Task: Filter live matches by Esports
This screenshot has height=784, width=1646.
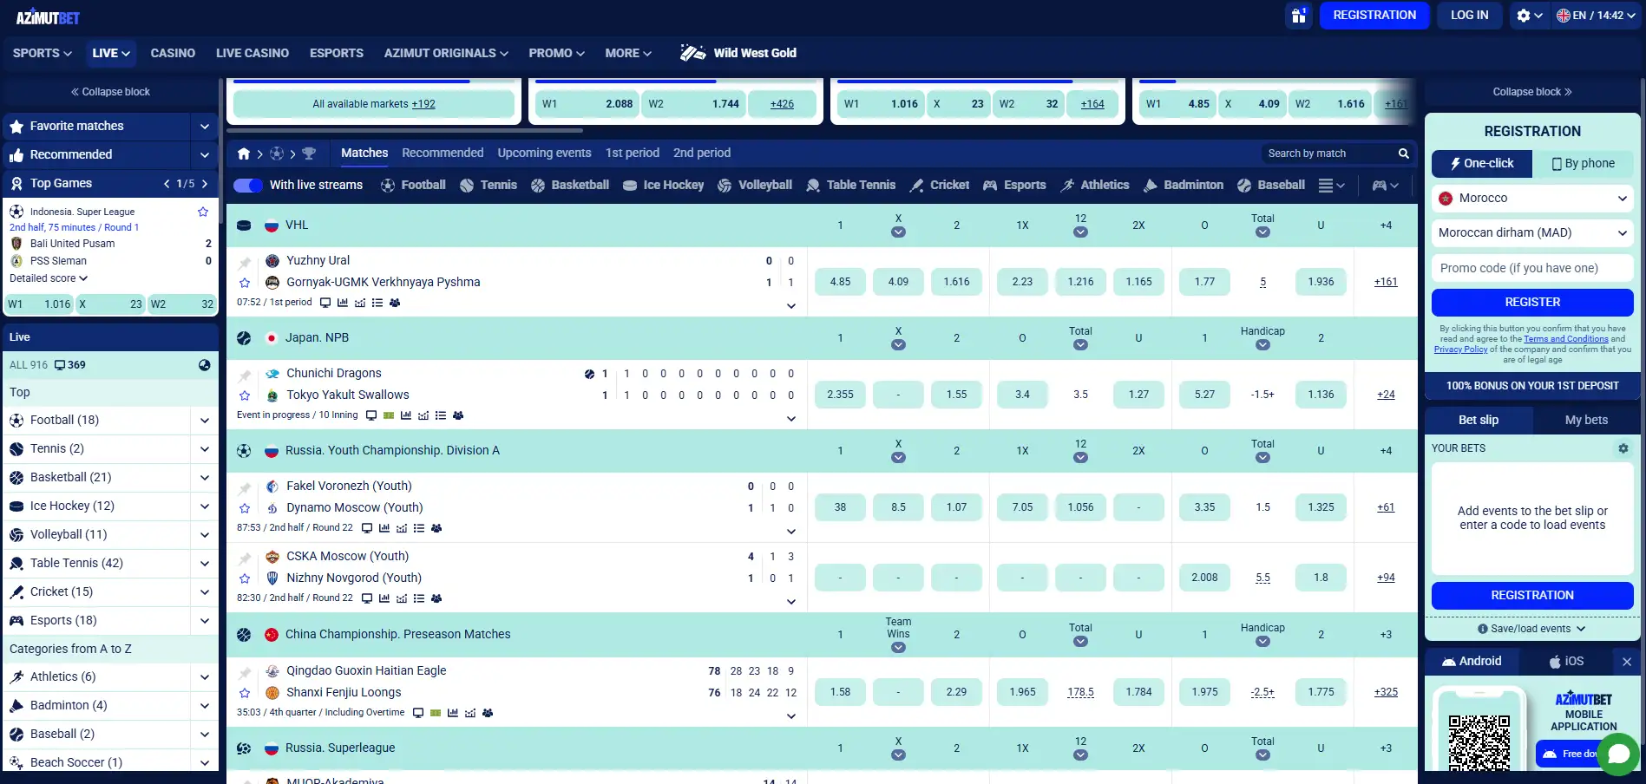Action: pos(1014,185)
